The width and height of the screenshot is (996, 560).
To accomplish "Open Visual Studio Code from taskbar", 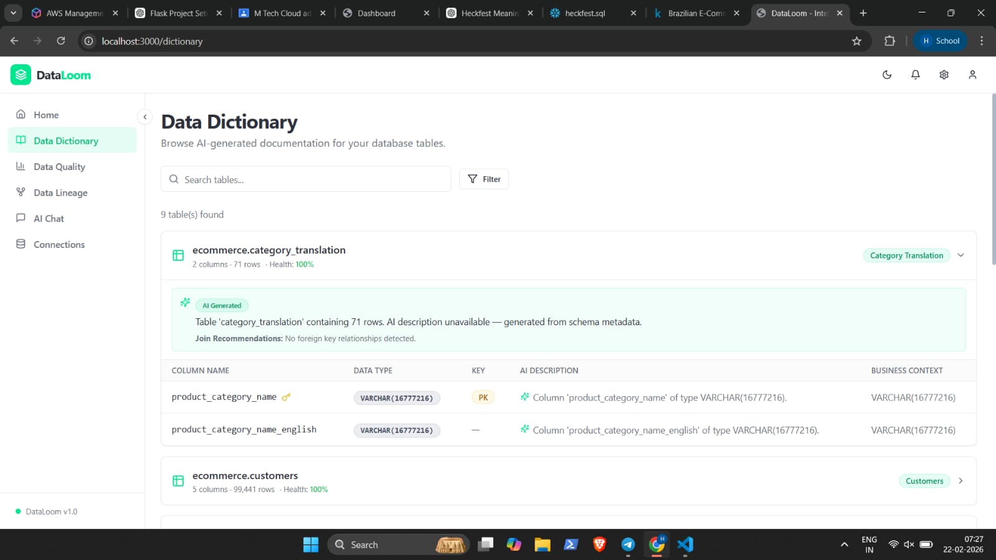I will tap(685, 545).
